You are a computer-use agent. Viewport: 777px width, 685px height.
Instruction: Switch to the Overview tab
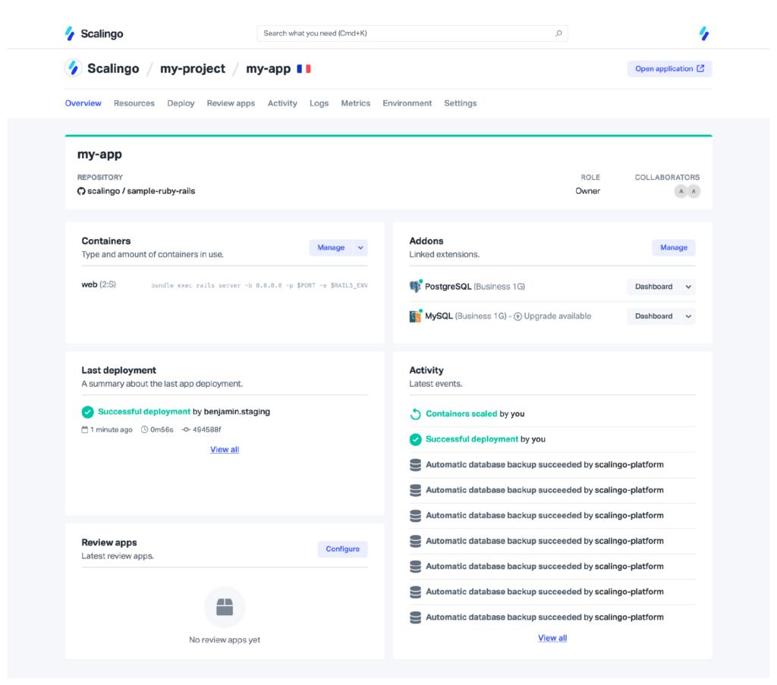point(83,103)
